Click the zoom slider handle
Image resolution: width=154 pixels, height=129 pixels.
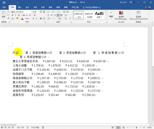tap(136, 127)
